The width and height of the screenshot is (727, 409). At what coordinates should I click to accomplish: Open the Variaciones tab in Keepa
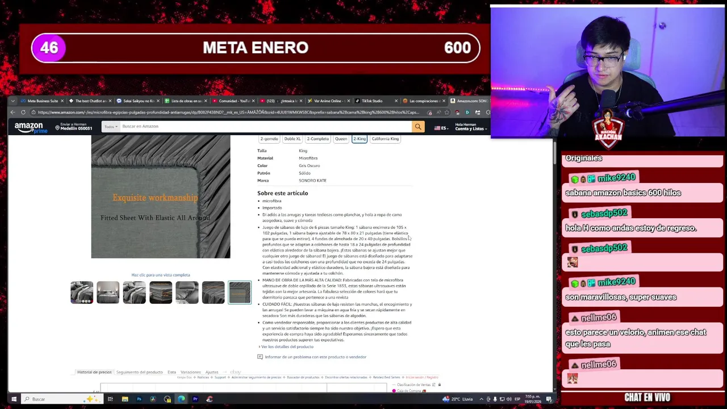191,373
